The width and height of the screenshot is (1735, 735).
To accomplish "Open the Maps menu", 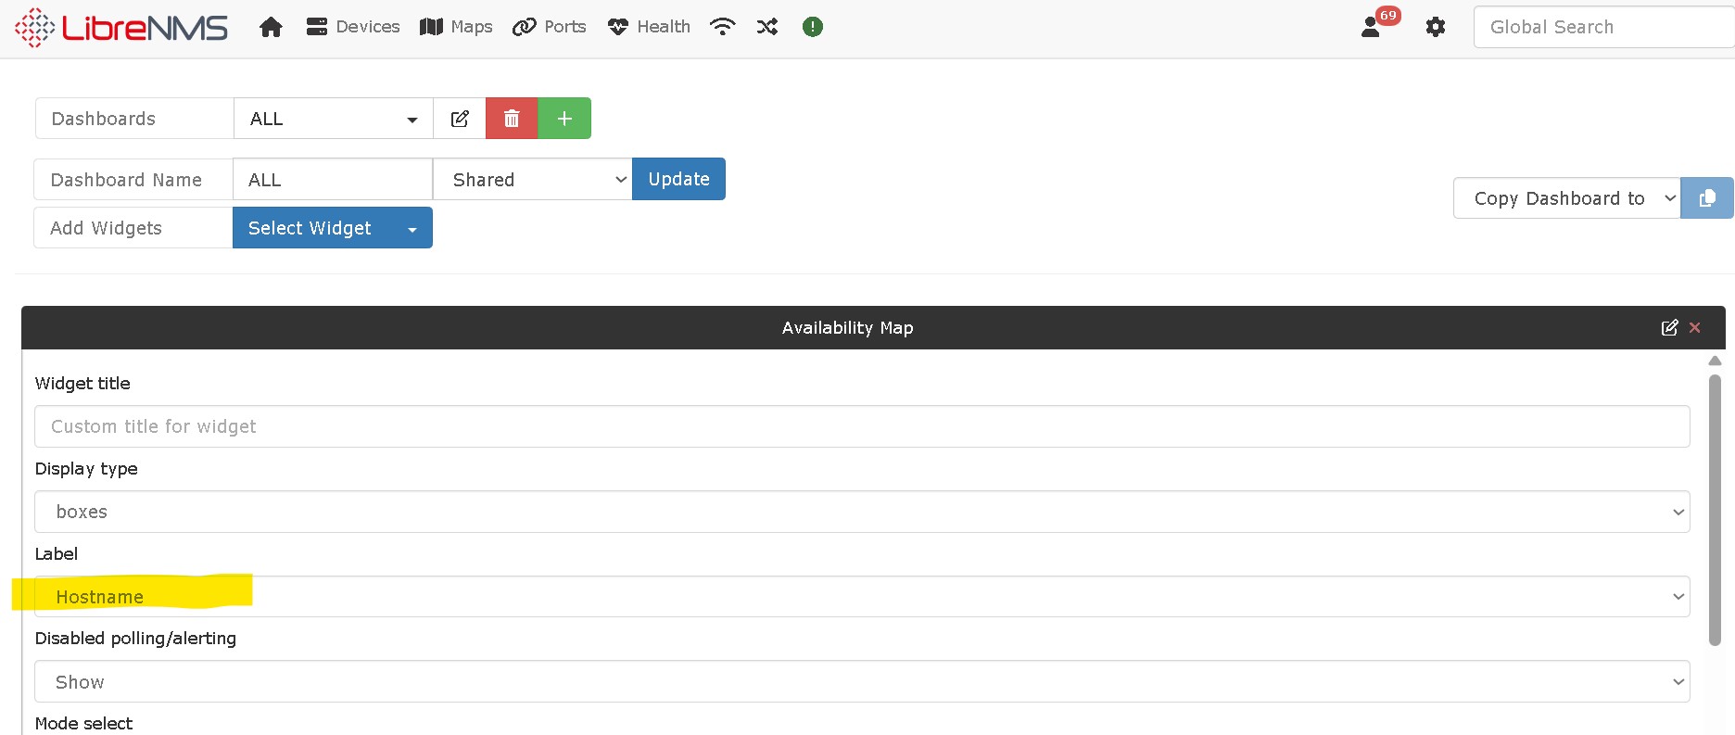I will 456,27.
